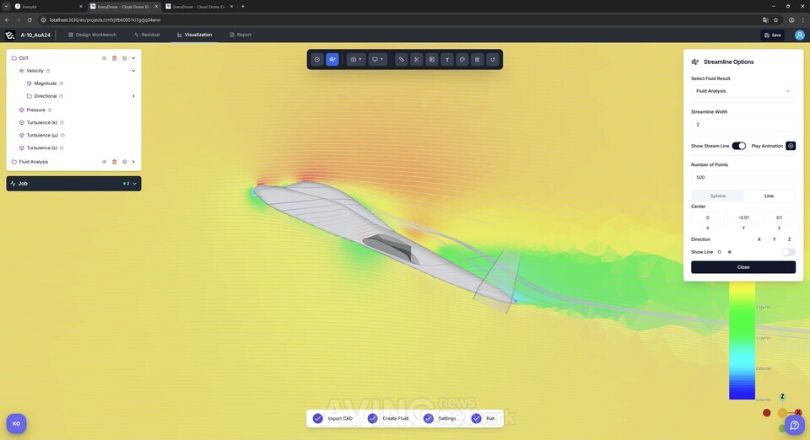The height and width of the screenshot is (440, 810).
Task: Click the Play Animation button icon
Action: [791, 146]
